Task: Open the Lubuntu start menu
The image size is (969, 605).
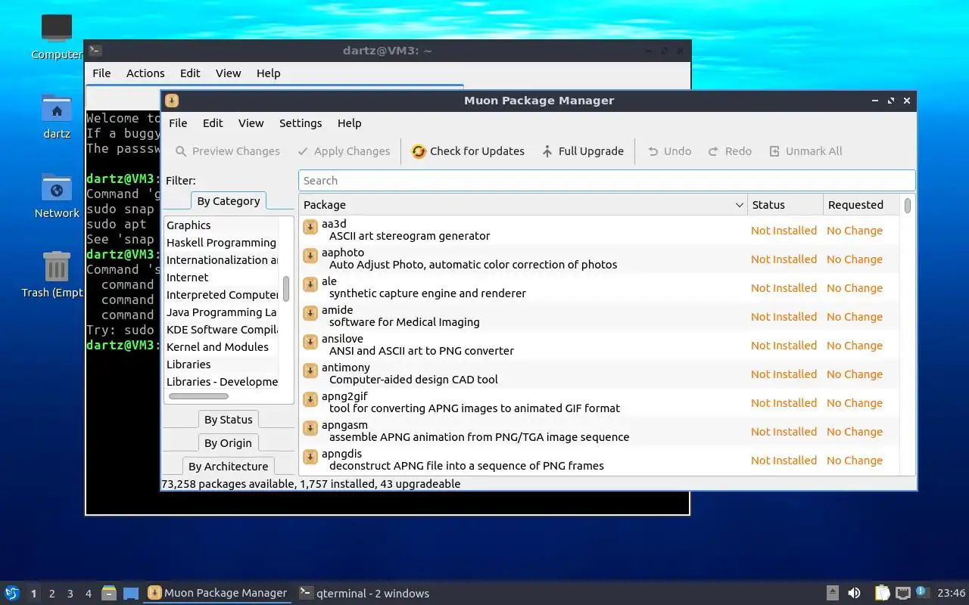Action: pyautogui.click(x=12, y=593)
